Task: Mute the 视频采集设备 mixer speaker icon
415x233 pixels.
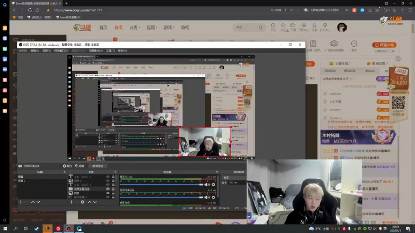Action: (x=207, y=197)
